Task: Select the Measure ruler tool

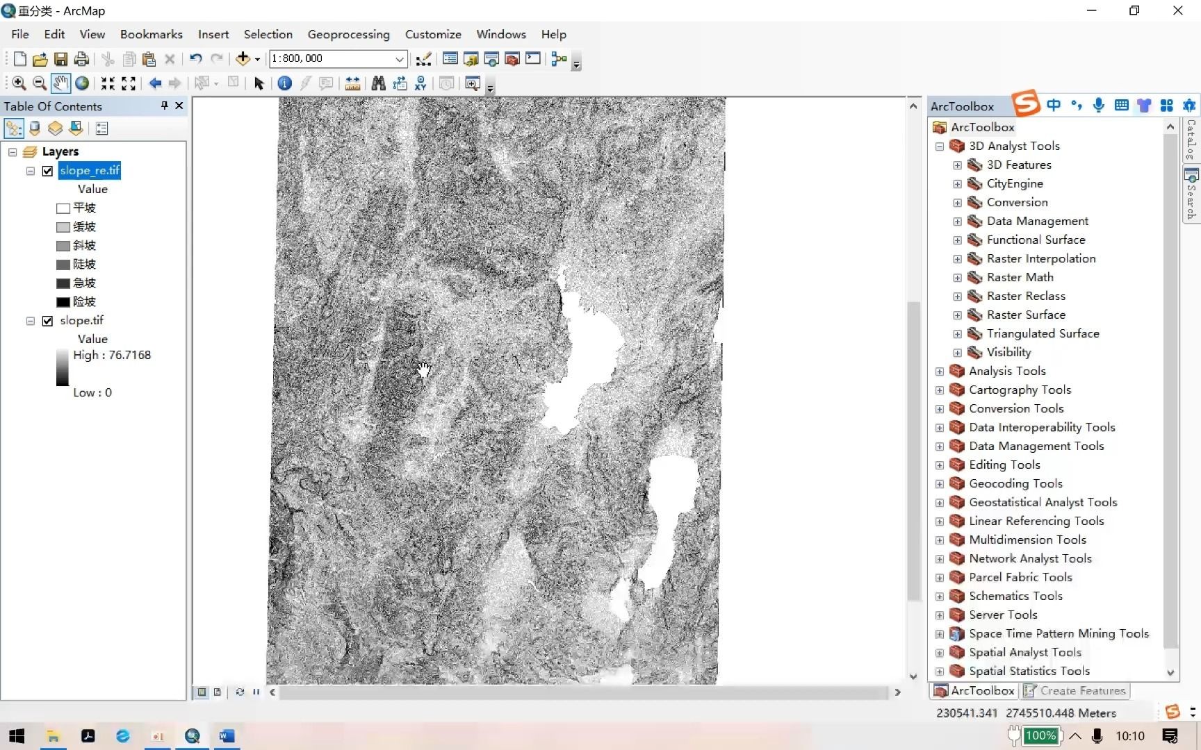Action: pos(352,83)
